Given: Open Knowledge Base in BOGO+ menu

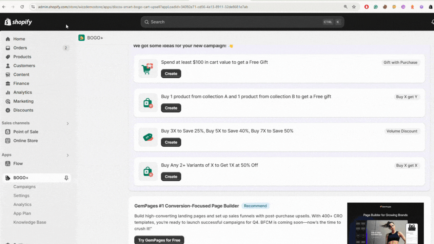Looking at the screenshot, I should pyautogui.click(x=30, y=222).
